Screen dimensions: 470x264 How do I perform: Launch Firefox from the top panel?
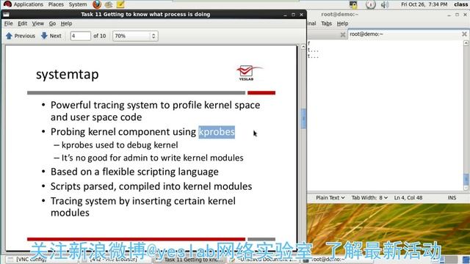[97, 4]
